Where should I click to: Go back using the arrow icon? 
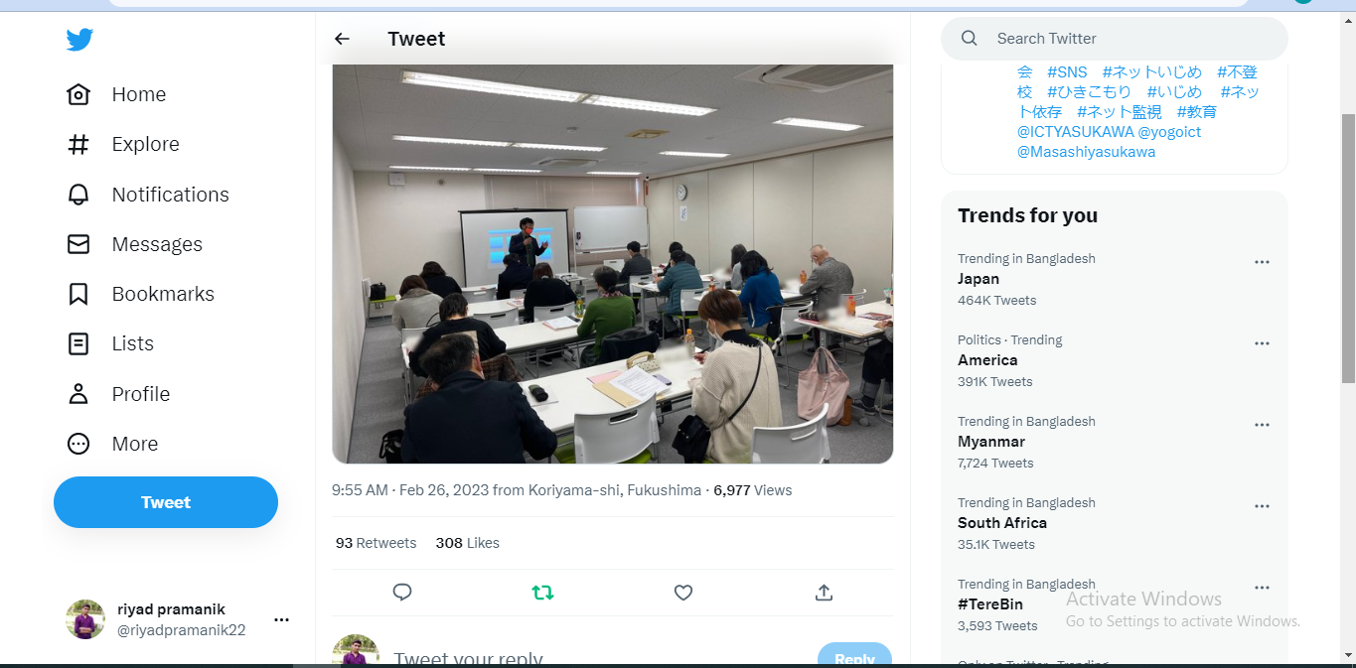pyautogui.click(x=342, y=39)
